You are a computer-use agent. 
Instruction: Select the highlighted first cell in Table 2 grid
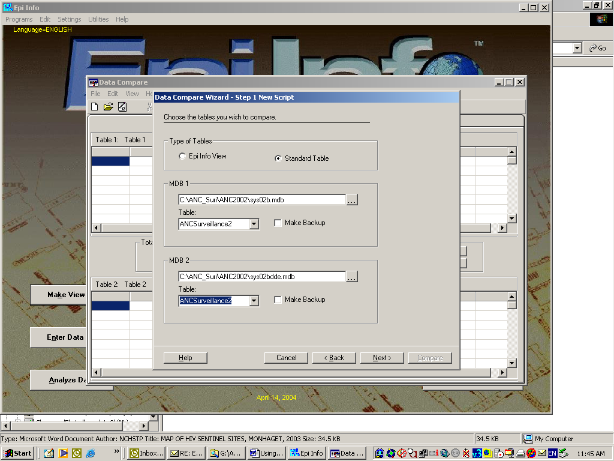pos(110,306)
